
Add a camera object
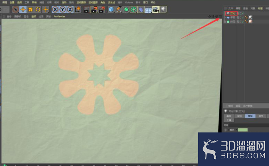(156, 10)
